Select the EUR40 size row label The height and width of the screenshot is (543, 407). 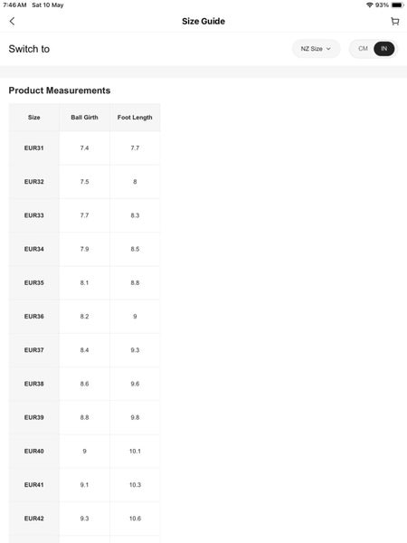(34, 451)
